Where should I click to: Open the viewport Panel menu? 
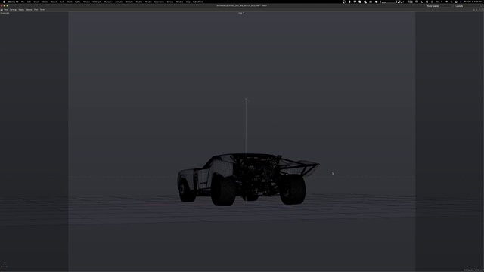(x=42, y=10)
